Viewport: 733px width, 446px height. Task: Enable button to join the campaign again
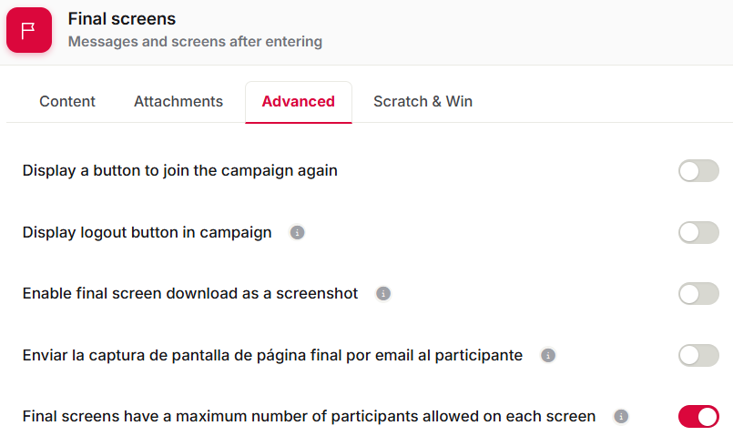click(698, 170)
